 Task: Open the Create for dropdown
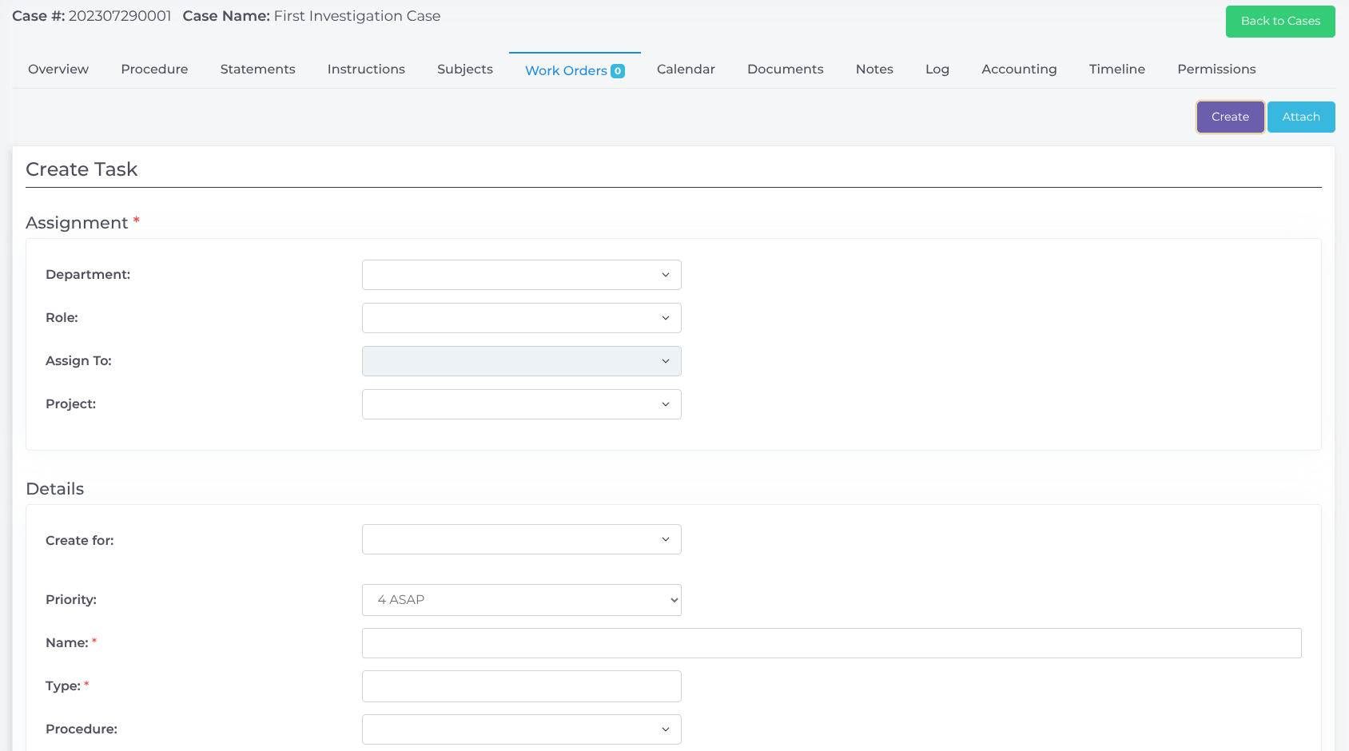(522, 539)
